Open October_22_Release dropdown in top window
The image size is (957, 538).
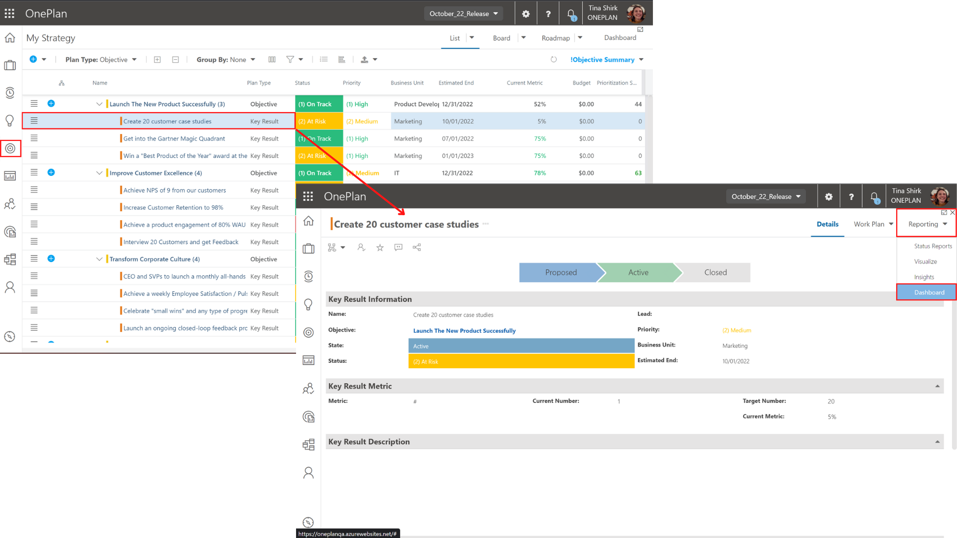(x=464, y=13)
